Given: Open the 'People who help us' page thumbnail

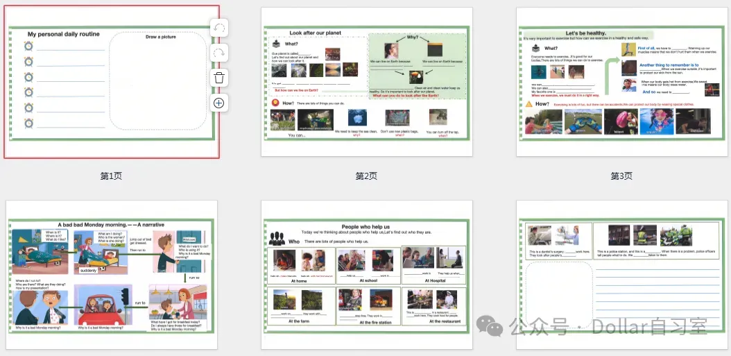Looking at the screenshot, I should 366,275.
